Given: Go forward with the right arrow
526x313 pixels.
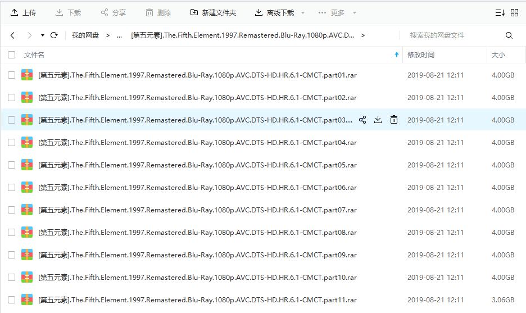Looking at the screenshot, I should (30, 35).
